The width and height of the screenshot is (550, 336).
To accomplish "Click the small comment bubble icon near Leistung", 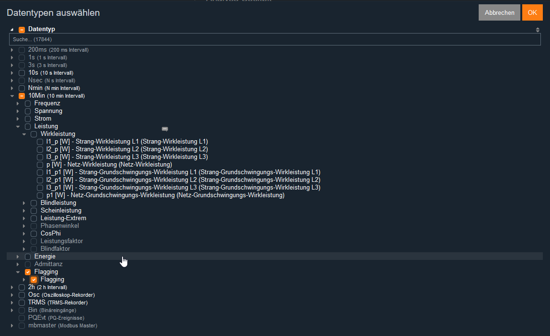I will click(x=165, y=129).
